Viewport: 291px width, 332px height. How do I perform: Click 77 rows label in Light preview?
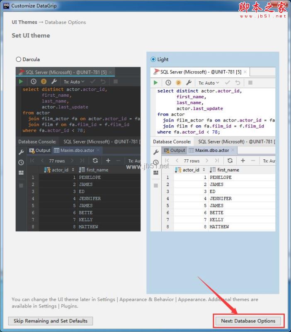(x=192, y=161)
